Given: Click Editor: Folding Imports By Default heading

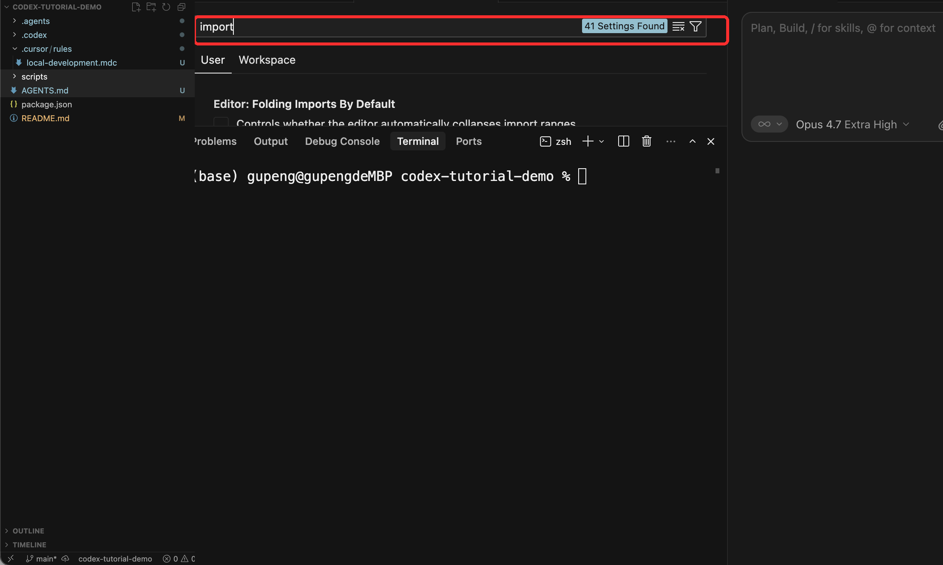Looking at the screenshot, I should [304, 104].
